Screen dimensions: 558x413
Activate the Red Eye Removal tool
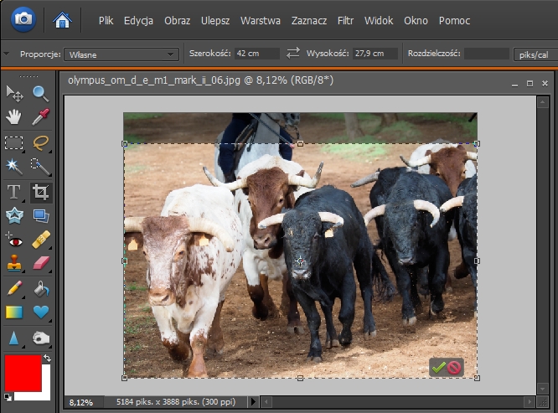14,240
